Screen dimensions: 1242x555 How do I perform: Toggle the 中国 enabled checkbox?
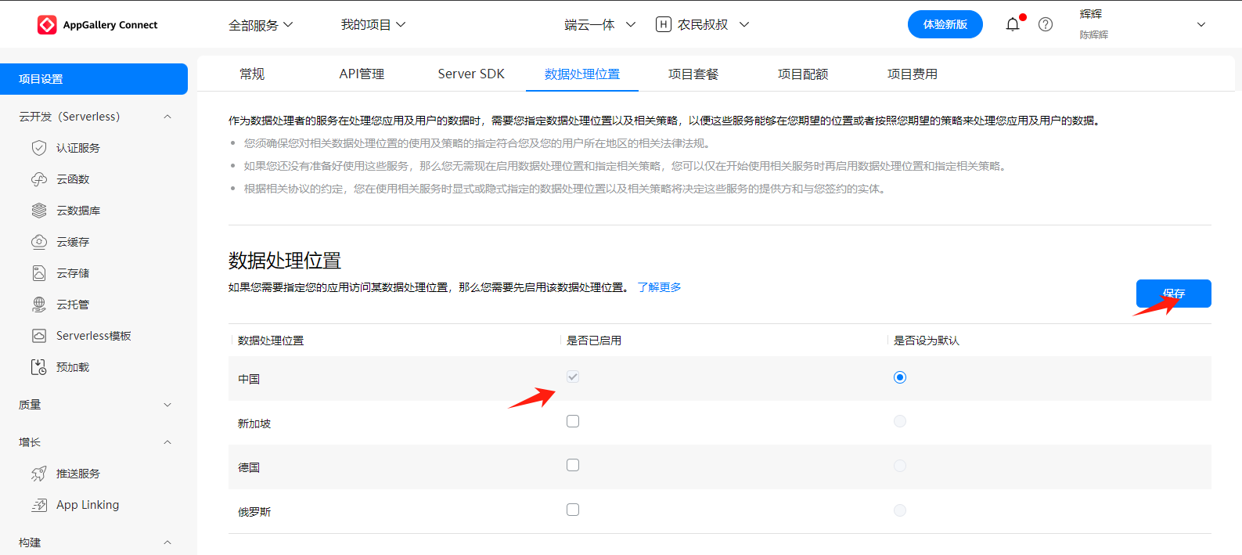573,377
